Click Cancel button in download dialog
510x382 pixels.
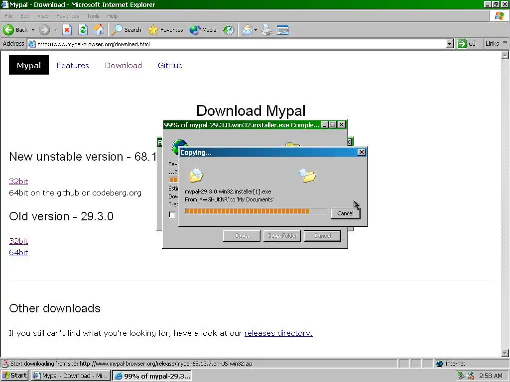(322, 236)
